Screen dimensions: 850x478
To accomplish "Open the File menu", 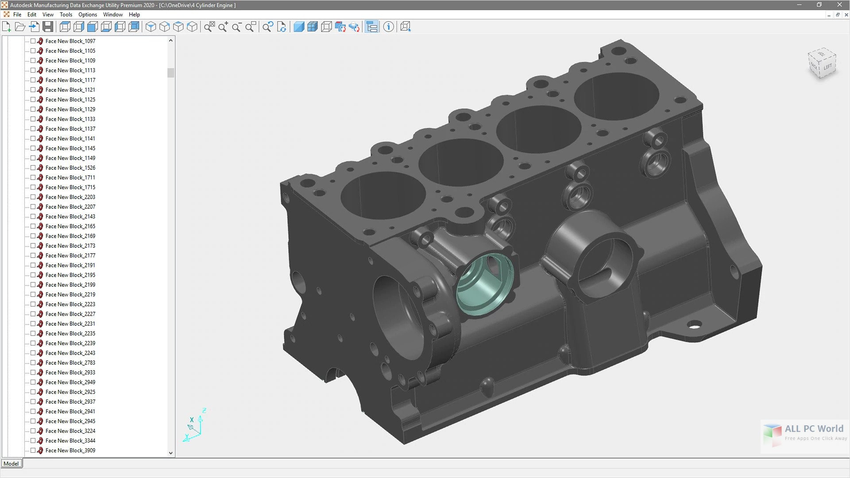I will point(17,15).
